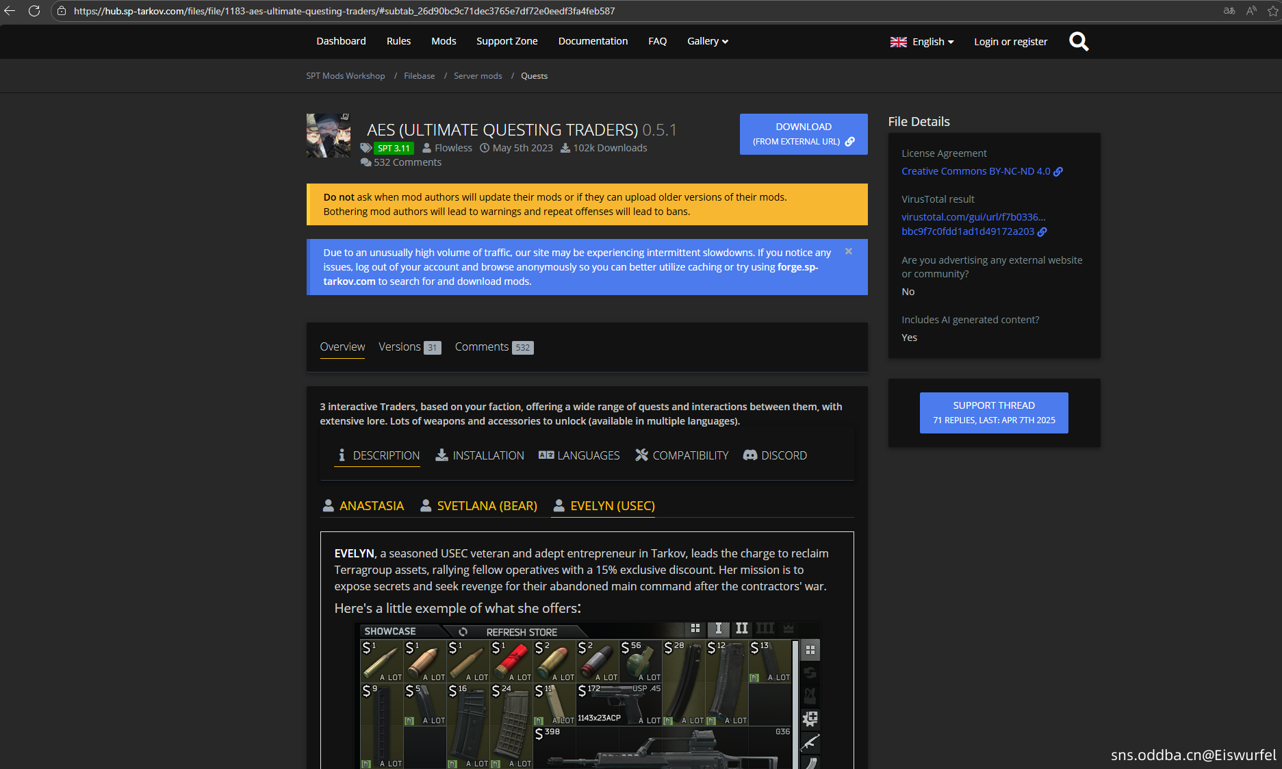The width and height of the screenshot is (1282, 769).
Task: Open Creative Commons BY-NC-ND 4.0 license
Action: (x=982, y=171)
